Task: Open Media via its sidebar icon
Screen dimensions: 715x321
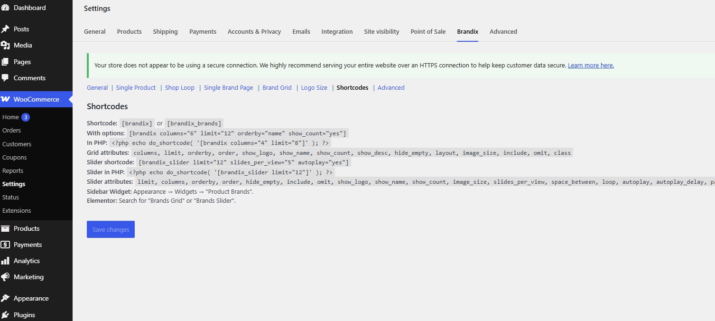Action: point(5,45)
